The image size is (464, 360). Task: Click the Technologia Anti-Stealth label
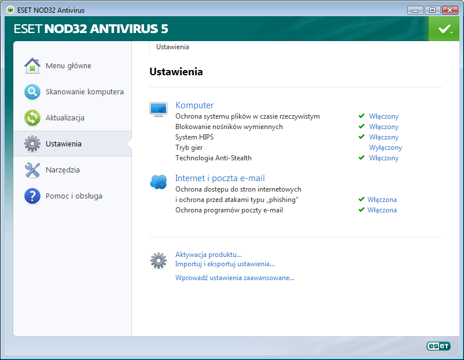(x=213, y=158)
